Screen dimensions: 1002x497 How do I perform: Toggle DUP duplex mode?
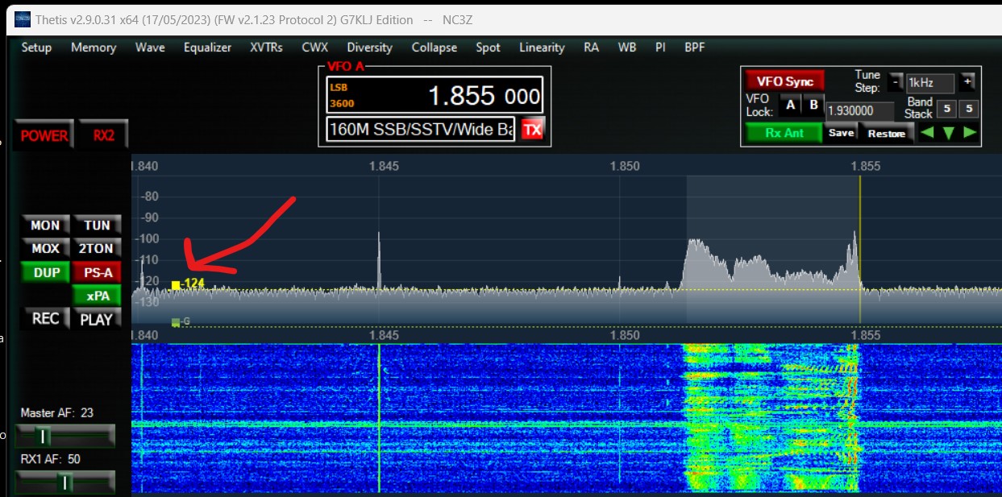tap(46, 272)
